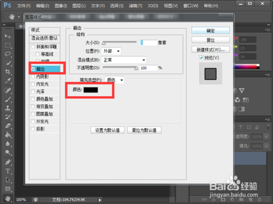Select the Crop tool
Viewport: 273px width, 204px height.
click(x=8, y=71)
